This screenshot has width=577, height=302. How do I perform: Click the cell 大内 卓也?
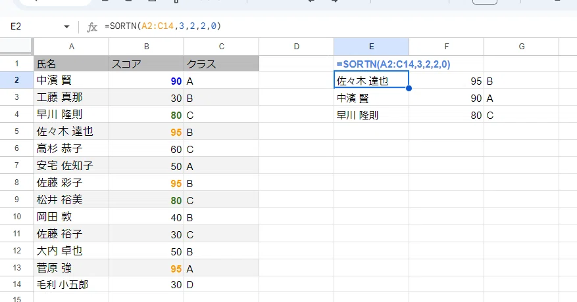(x=72, y=251)
